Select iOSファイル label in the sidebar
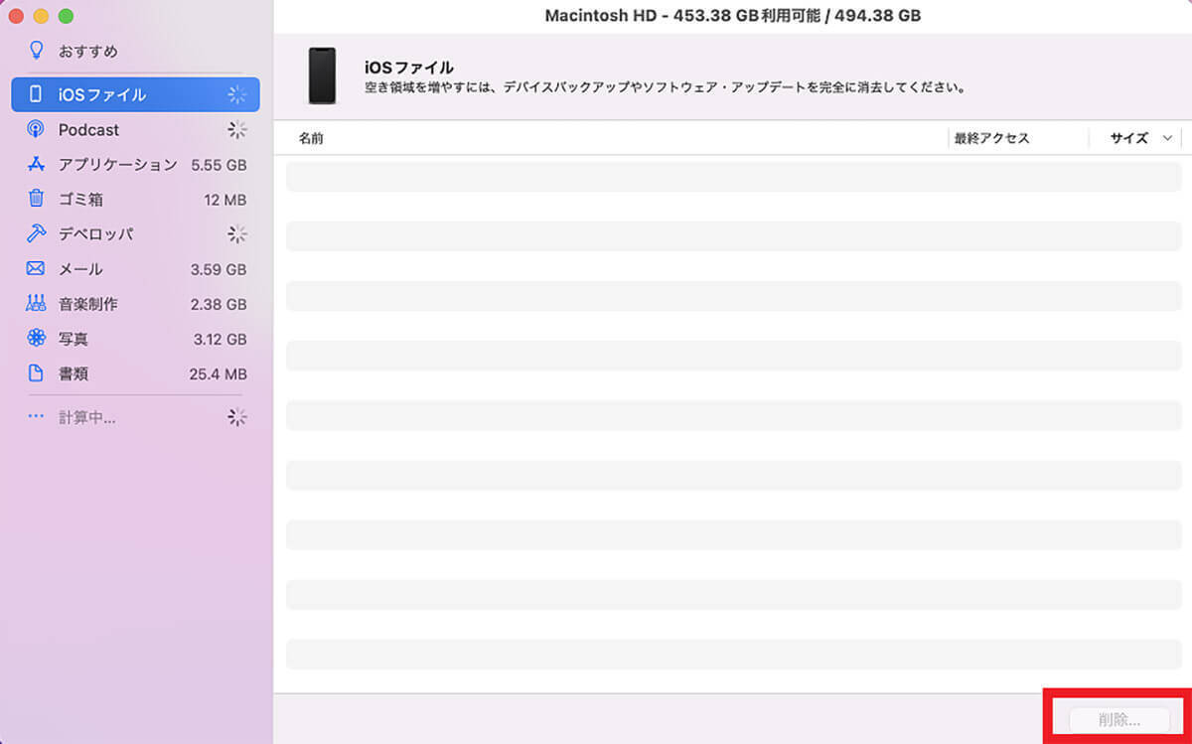 point(101,95)
